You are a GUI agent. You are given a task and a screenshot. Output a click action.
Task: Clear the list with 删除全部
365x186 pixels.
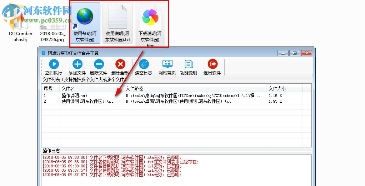[120, 67]
